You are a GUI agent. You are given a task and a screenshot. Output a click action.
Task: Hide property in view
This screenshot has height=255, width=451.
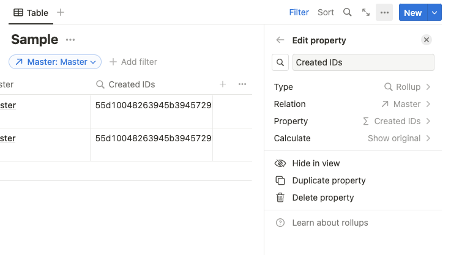[x=316, y=163]
